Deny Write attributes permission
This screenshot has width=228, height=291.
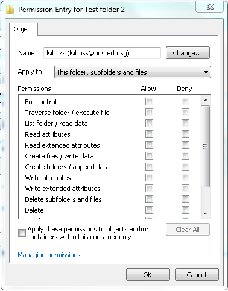tap(185, 178)
